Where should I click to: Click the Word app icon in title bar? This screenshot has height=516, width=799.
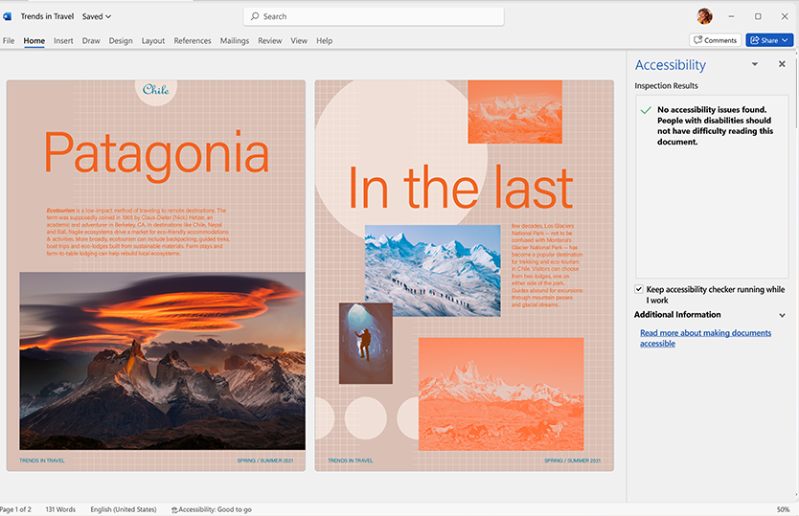click(x=8, y=16)
